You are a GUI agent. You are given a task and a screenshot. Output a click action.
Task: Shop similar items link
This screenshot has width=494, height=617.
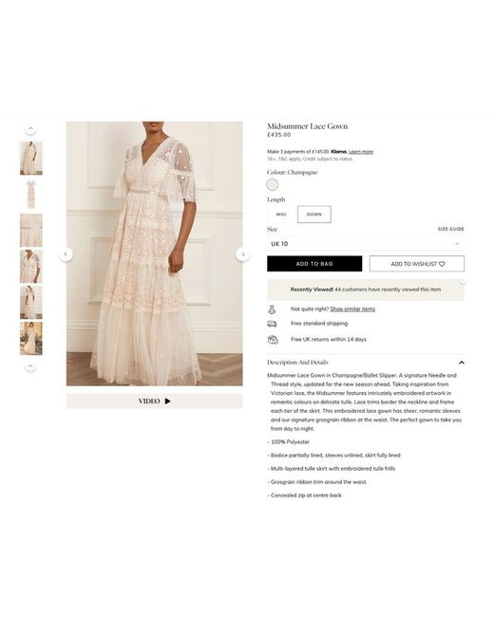click(x=352, y=309)
